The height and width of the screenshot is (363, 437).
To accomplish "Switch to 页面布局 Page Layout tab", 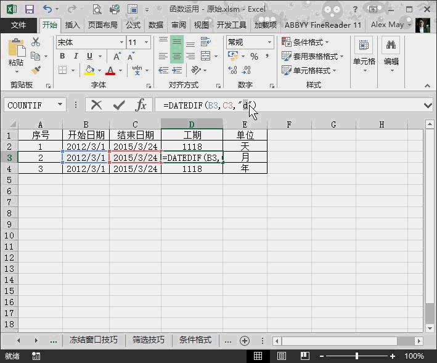I will 102,25.
